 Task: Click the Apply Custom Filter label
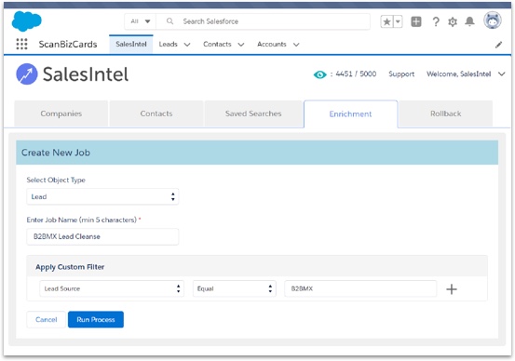click(x=70, y=267)
